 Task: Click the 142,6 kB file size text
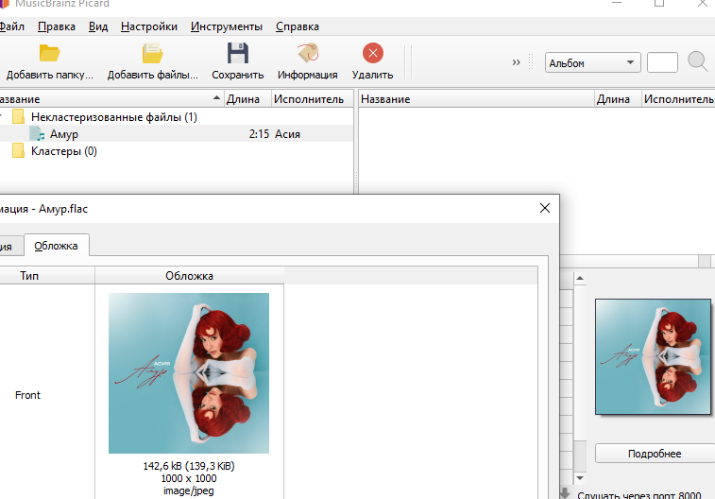[x=189, y=466]
